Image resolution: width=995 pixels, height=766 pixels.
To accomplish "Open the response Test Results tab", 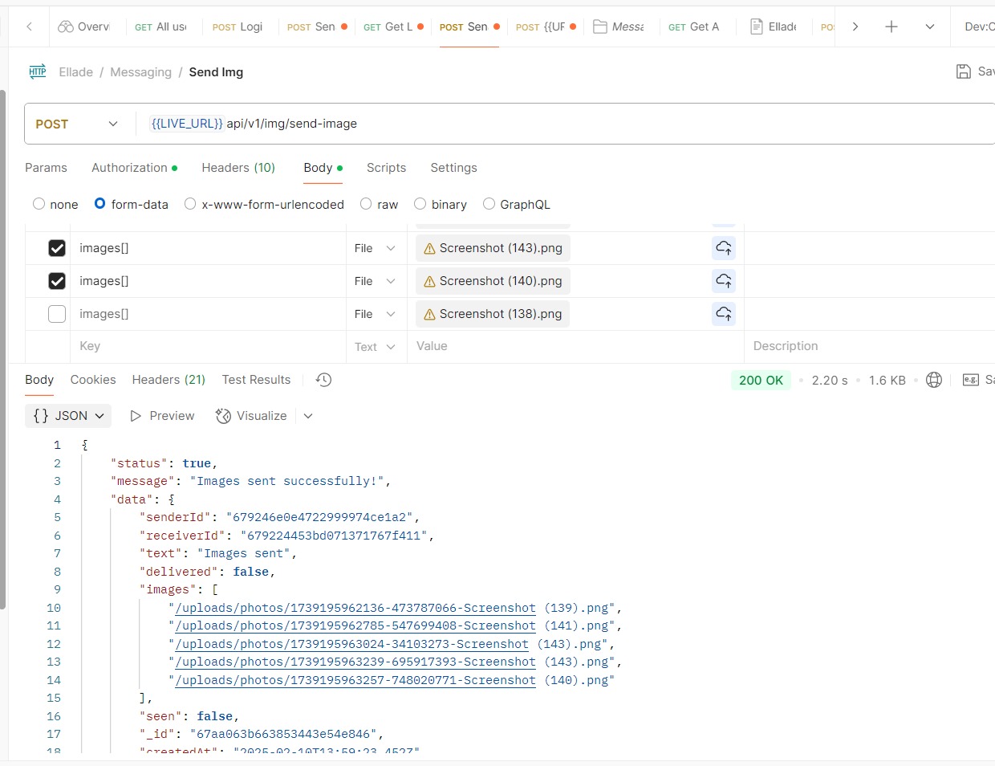I will pyautogui.click(x=256, y=380).
